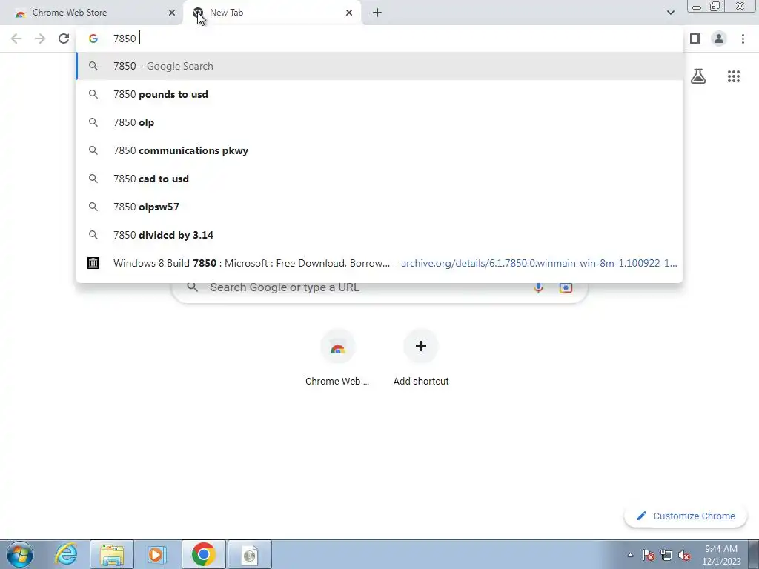The height and width of the screenshot is (569, 759).
Task: Open the document app taskbar icon
Action: [250, 554]
